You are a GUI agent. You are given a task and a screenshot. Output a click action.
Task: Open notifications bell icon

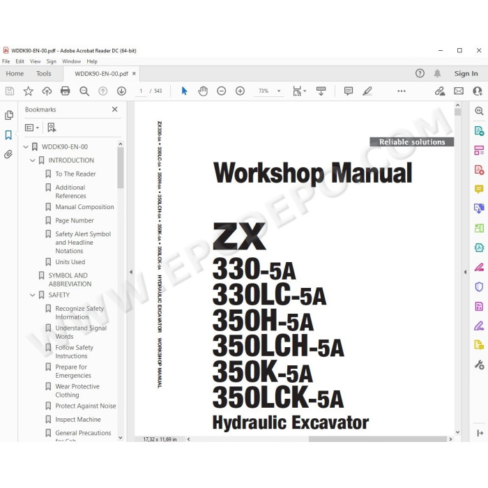[437, 73]
